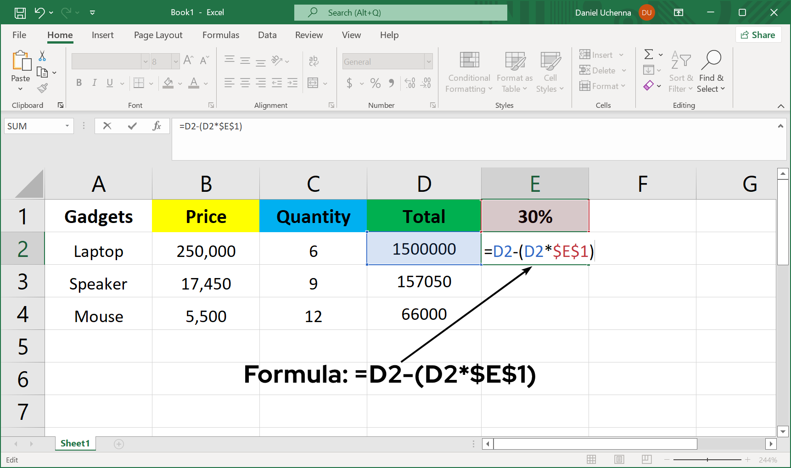The image size is (791, 468).
Task: Switch to the Data tab
Action: coord(267,35)
